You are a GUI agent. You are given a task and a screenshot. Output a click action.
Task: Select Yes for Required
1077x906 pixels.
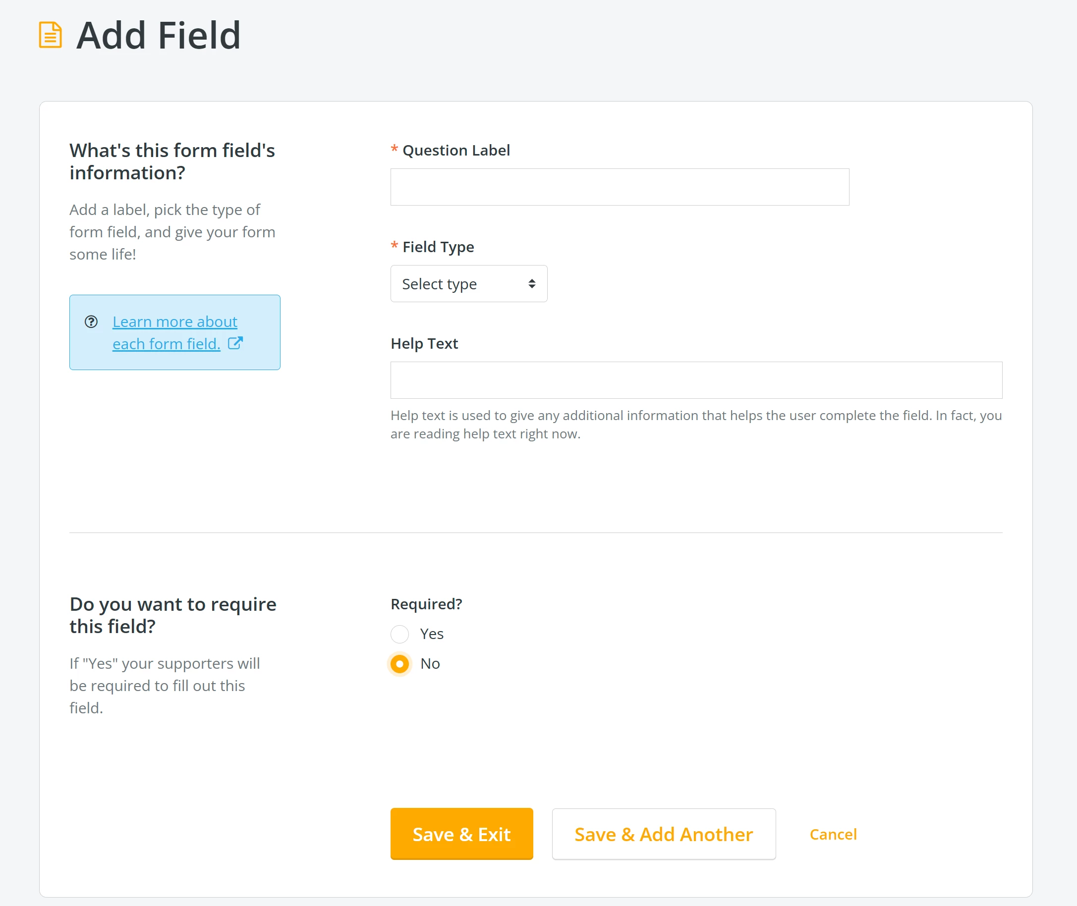pyautogui.click(x=400, y=635)
